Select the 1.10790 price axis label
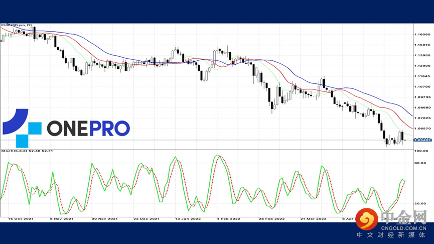The image size is (434, 244). coord(422,87)
